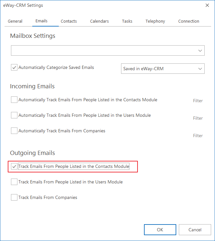Image resolution: width=215 pixels, height=241 pixels.
Task: Open Filter for Users Module tracking
Action: [198, 118]
